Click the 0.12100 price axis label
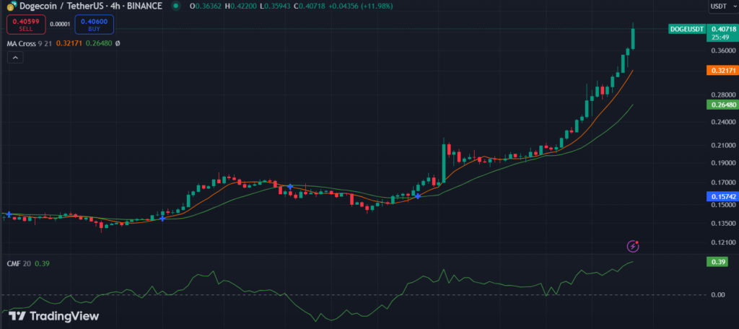This screenshot has width=739, height=329. tap(723, 242)
